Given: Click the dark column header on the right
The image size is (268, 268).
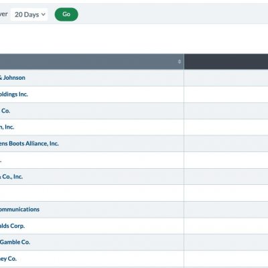Looking at the screenshot, I should pyautogui.click(x=226, y=62).
